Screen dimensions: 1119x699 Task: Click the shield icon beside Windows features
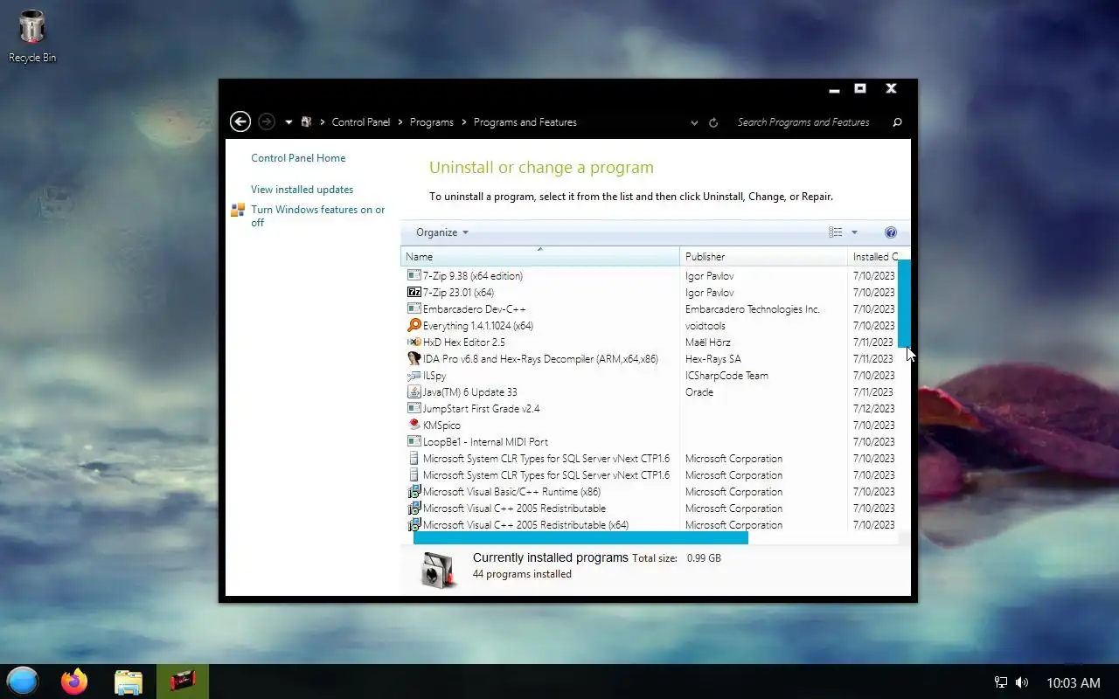238,210
